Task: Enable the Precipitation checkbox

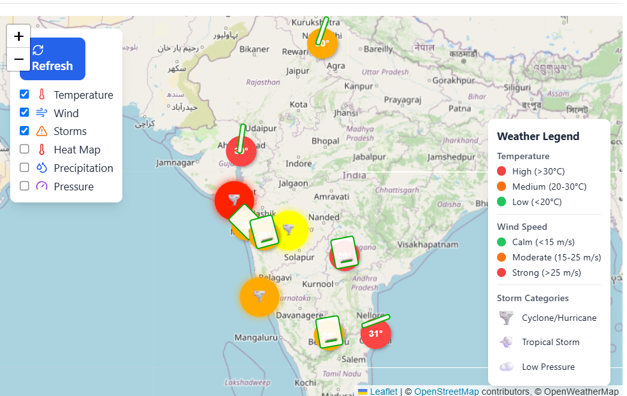Action: pyautogui.click(x=24, y=167)
